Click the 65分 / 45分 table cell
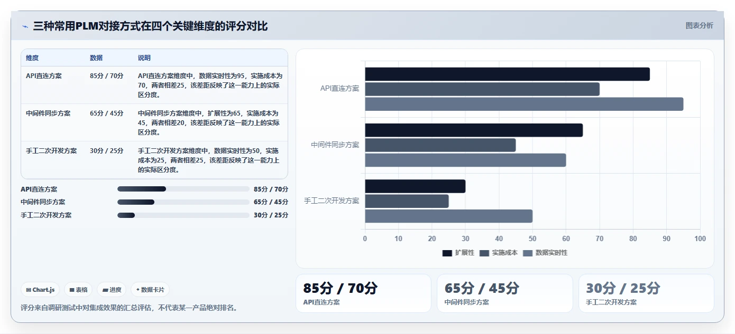735x334 pixels. coord(107,113)
